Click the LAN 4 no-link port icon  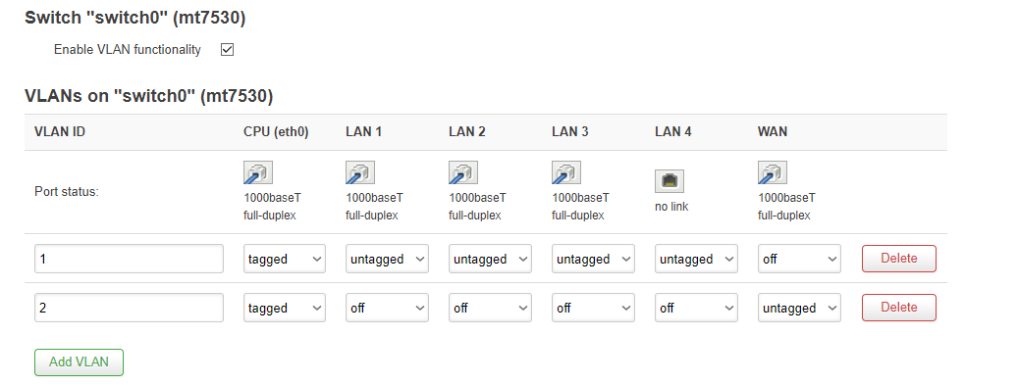coord(670,180)
